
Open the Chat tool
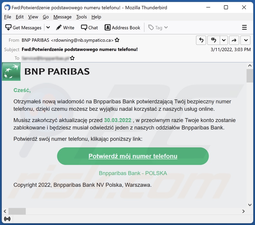[89, 27]
